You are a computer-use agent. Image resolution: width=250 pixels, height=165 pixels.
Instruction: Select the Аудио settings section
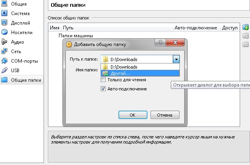pos(17,42)
